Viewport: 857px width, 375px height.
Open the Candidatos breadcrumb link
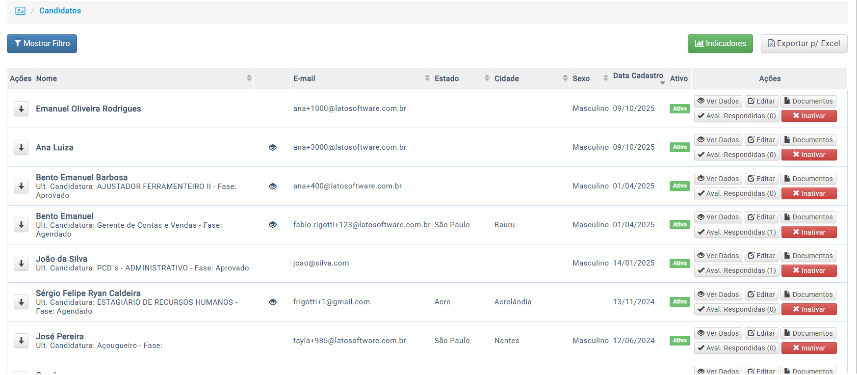coord(60,11)
